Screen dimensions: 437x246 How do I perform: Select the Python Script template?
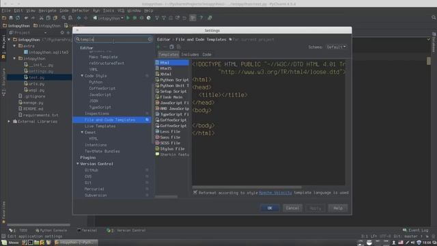[172, 80]
